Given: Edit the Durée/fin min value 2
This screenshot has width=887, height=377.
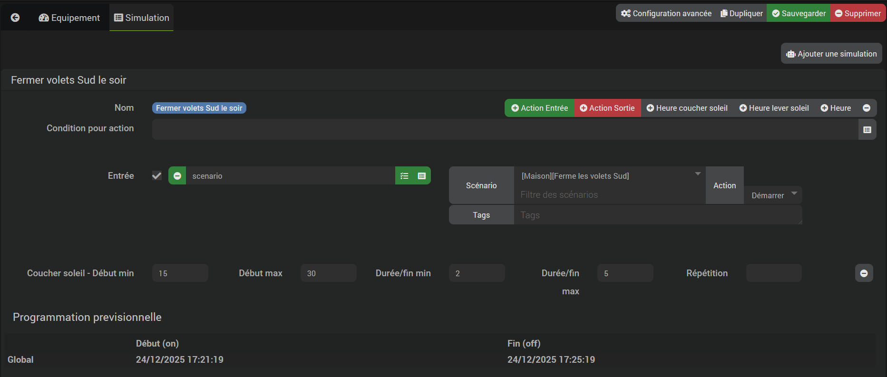Looking at the screenshot, I should point(477,273).
